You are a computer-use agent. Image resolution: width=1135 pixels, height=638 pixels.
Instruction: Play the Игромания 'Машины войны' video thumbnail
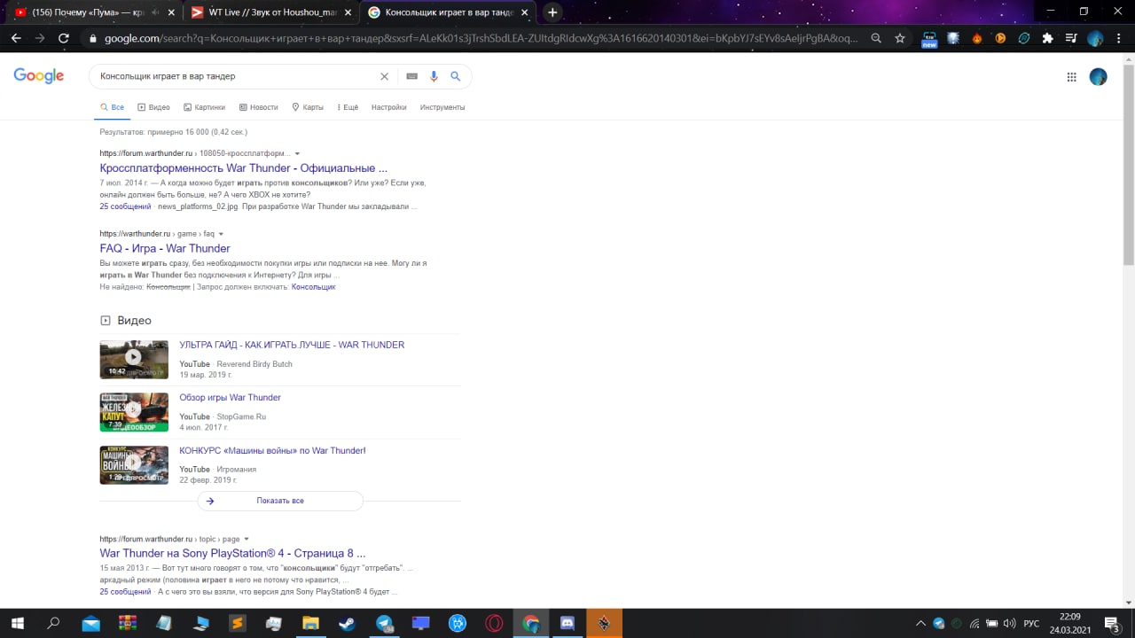(x=134, y=464)
